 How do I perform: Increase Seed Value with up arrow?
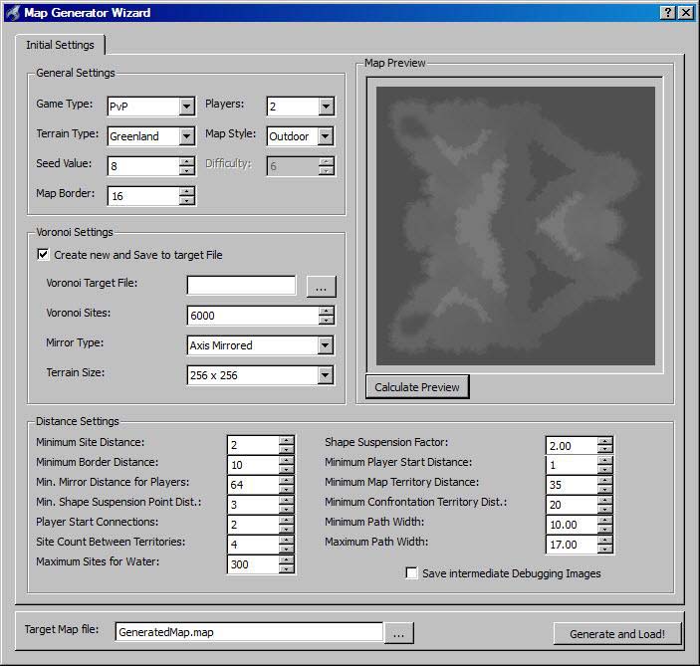pos(186,160)
